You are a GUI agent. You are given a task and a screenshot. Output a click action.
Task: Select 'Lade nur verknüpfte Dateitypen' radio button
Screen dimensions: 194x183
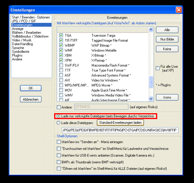(x=58, y=116)
